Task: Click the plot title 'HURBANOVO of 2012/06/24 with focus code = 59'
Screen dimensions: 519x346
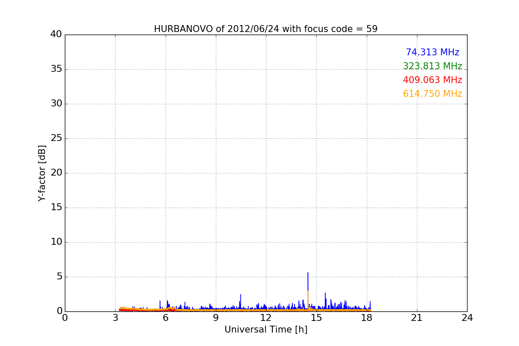Action: click(x=266, y=29)
